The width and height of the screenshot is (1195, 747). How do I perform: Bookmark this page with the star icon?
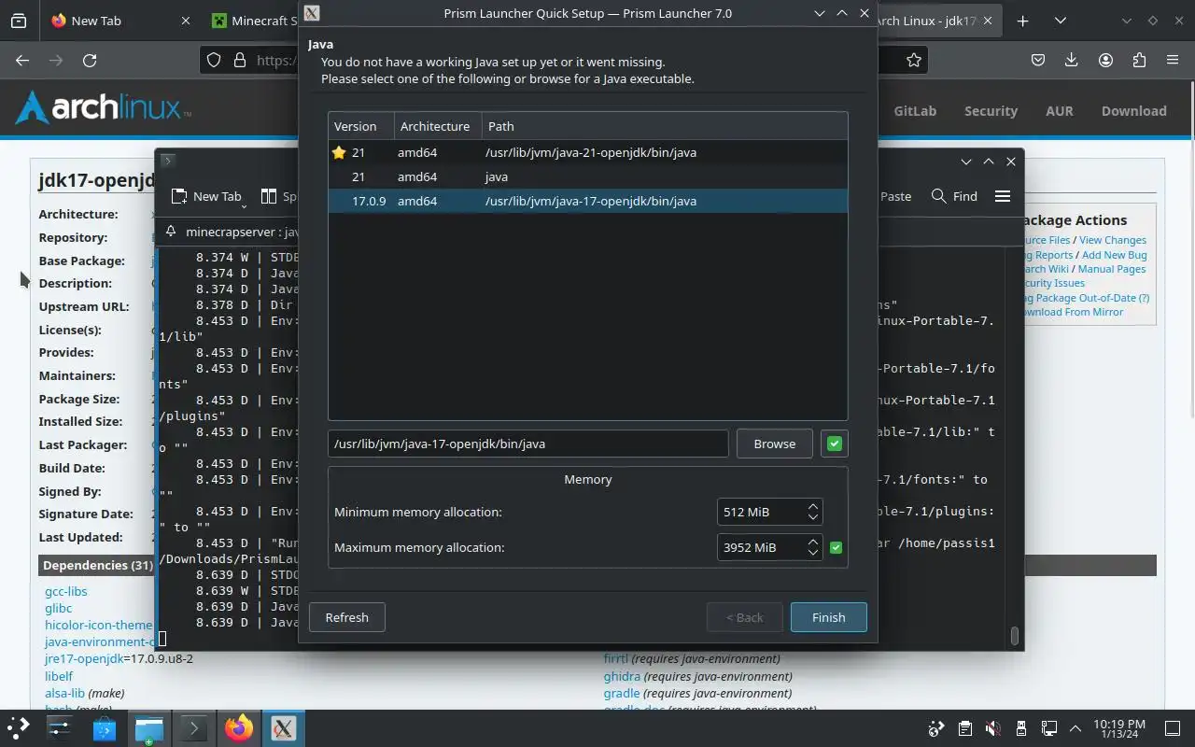pyautogui.click(x=914, y=60)
